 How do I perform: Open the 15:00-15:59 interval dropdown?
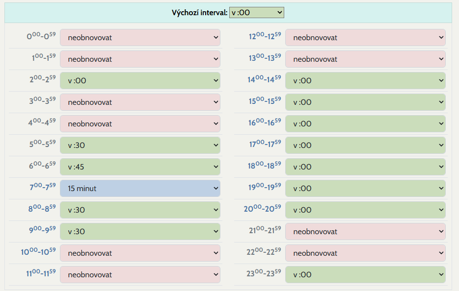click(365, 102)
